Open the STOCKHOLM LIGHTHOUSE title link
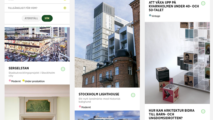The height and width of the screenshot is (120, 213). coord(99,94)
